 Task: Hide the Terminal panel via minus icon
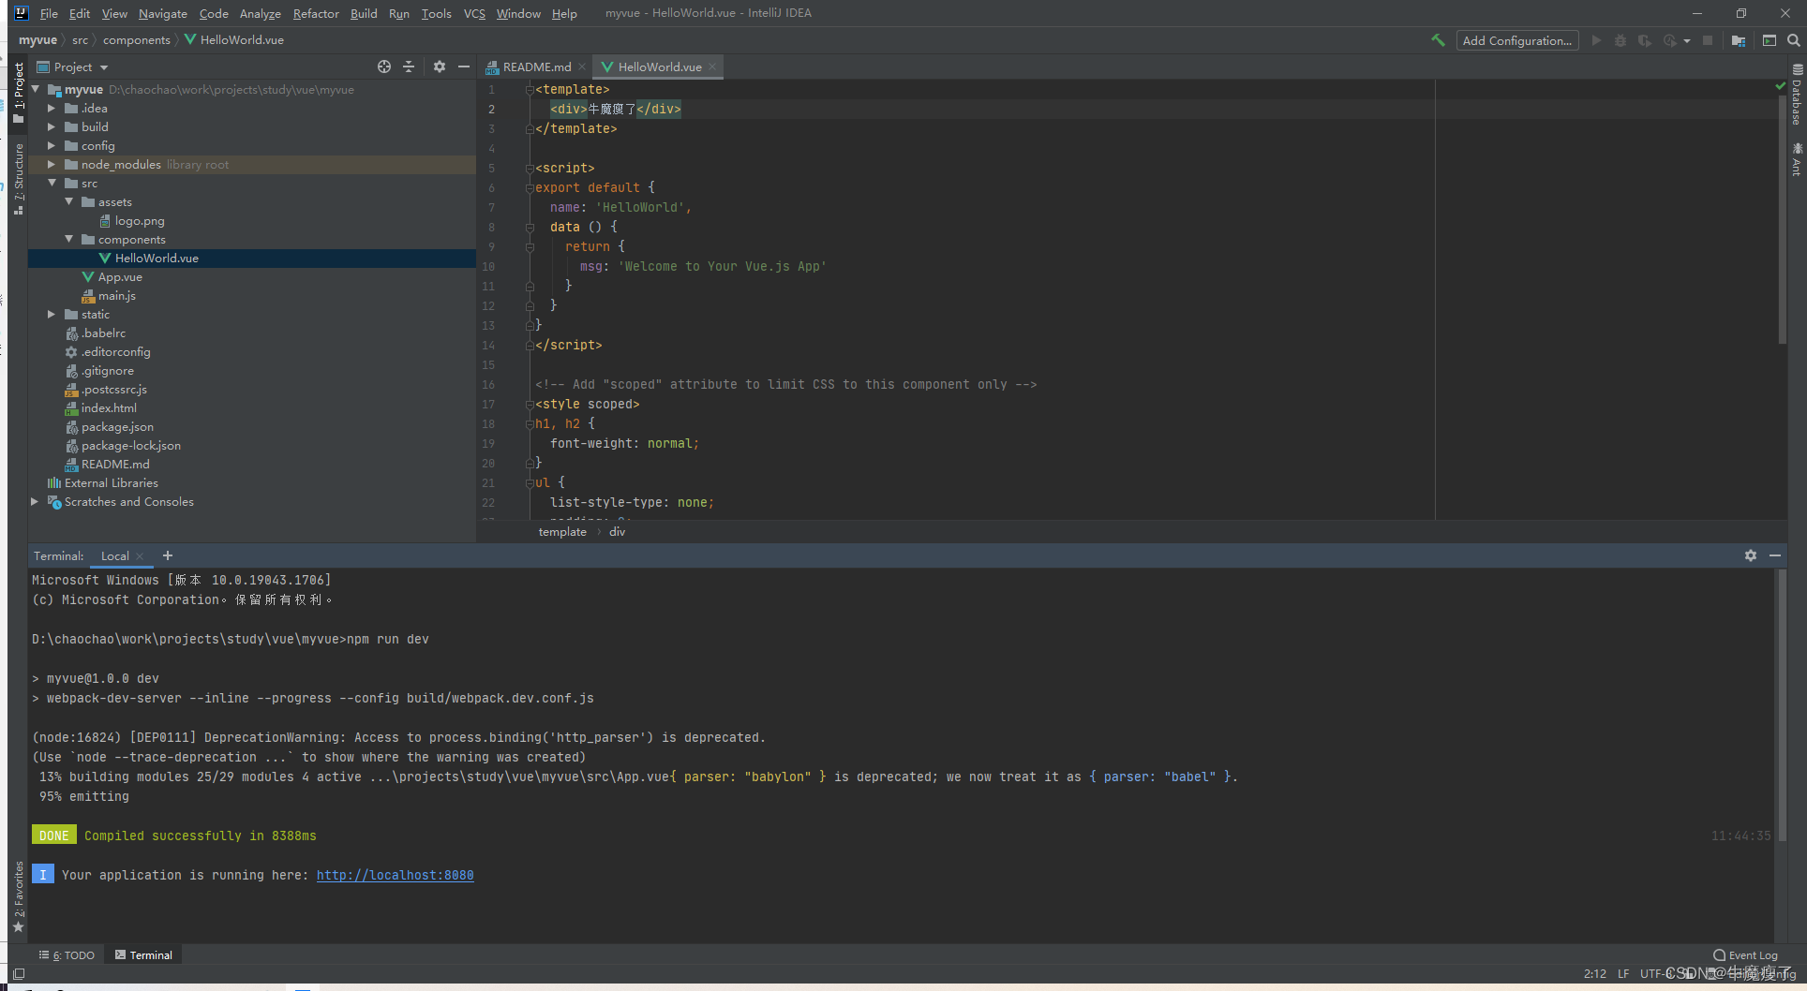[1775, 555]
